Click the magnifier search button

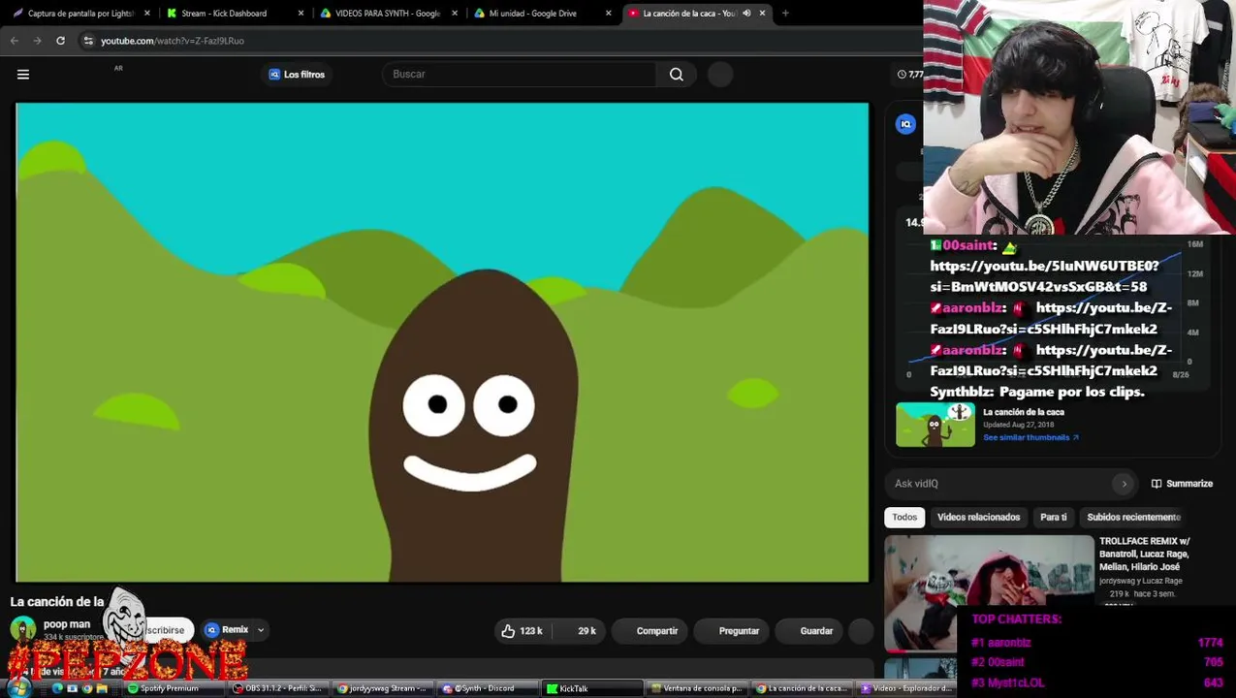[x=677, y=75]
